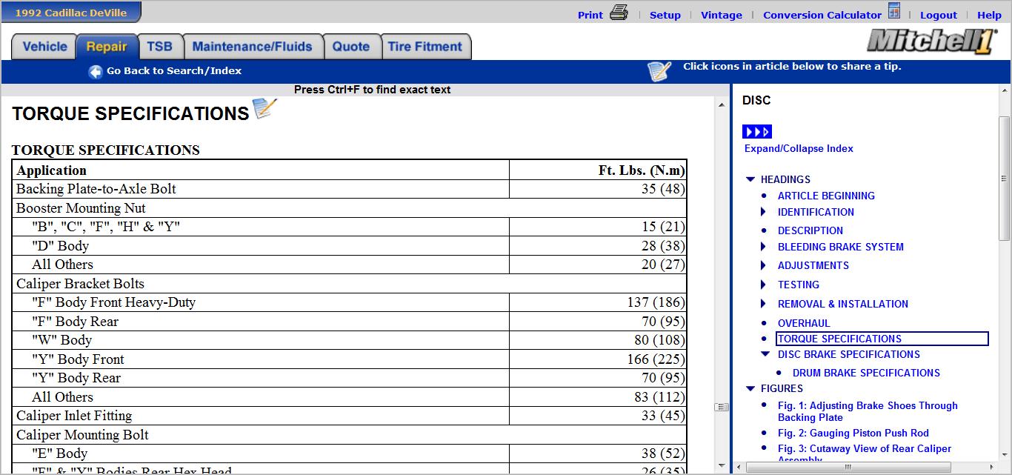1012x475 pixels.
Task: Open the Help link
Action: 989,15
